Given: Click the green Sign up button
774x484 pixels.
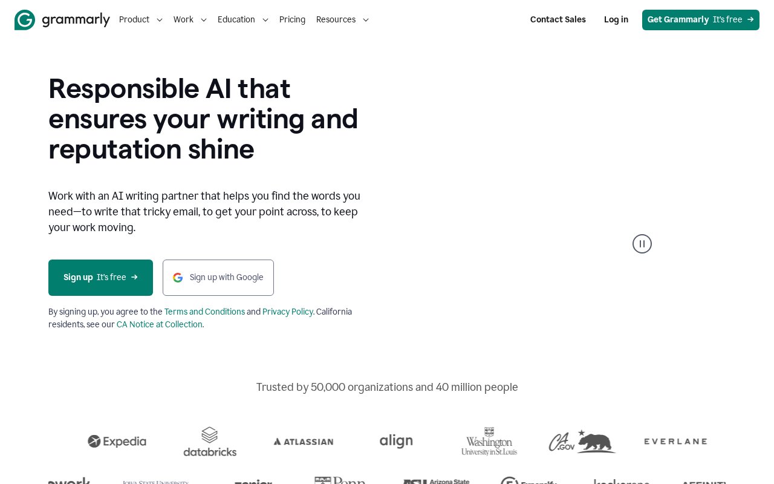Looking at the screenshot, I should 100,278.
